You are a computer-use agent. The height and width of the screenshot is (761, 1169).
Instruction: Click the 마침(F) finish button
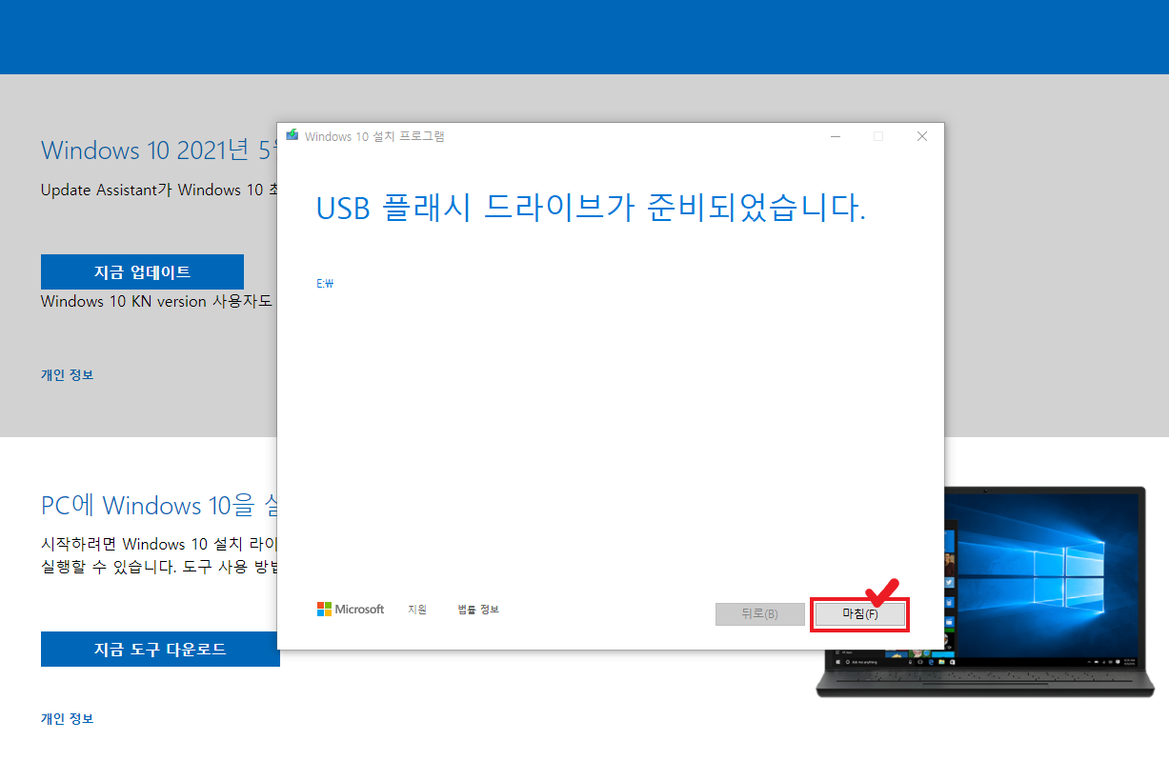click(x=860, y=614)
